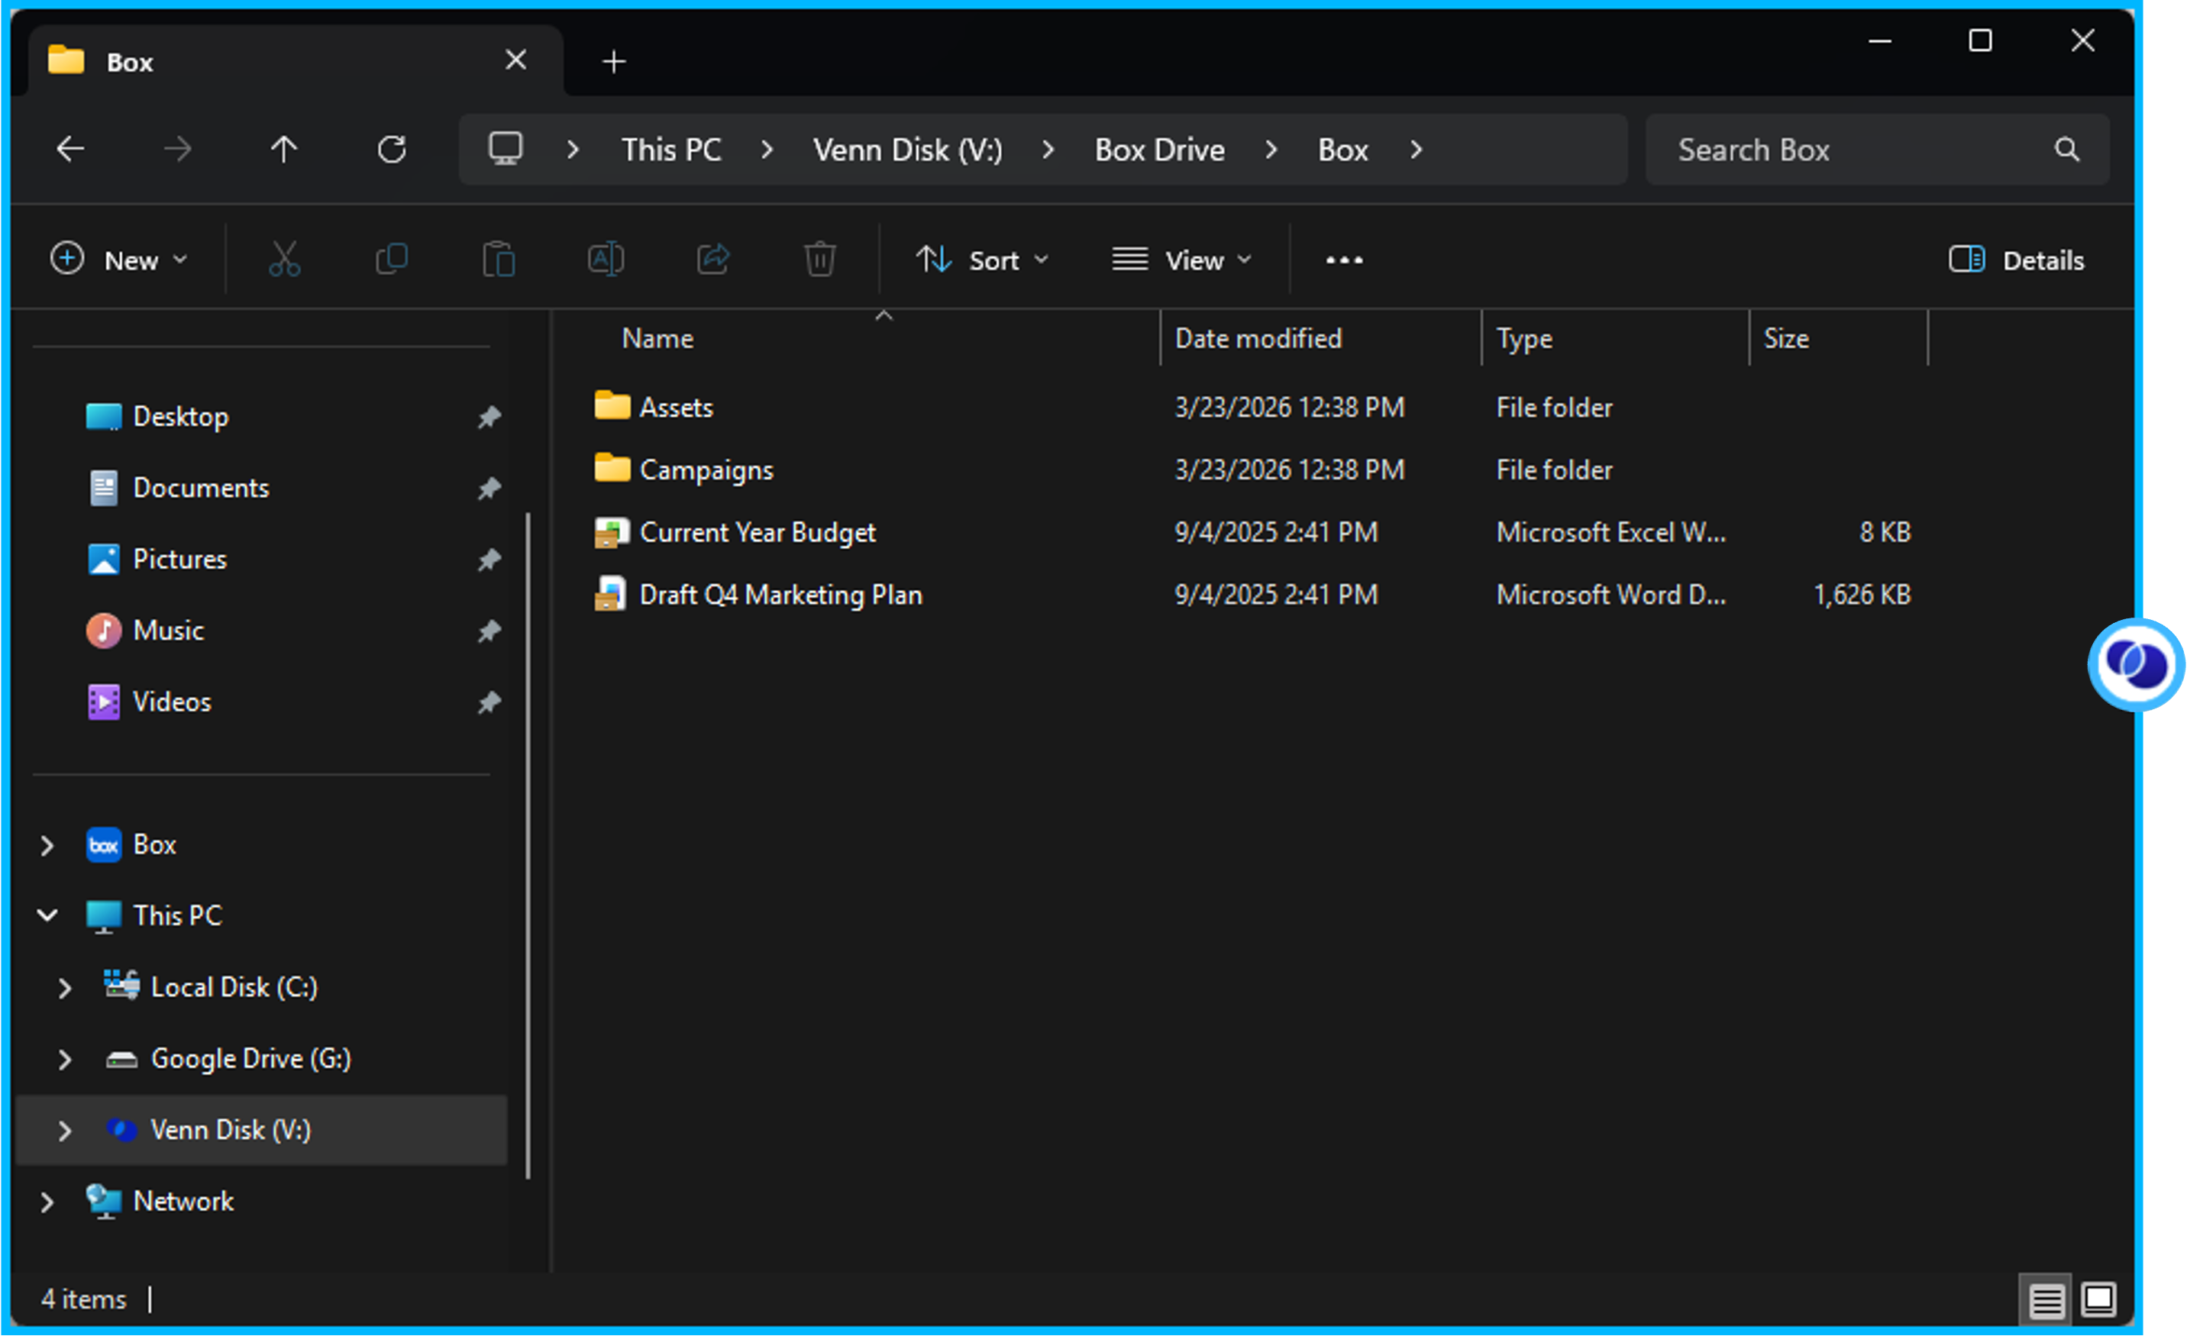Switch to details list view in status bar
The image size is (2187, 1336).
(2046, 1302)
